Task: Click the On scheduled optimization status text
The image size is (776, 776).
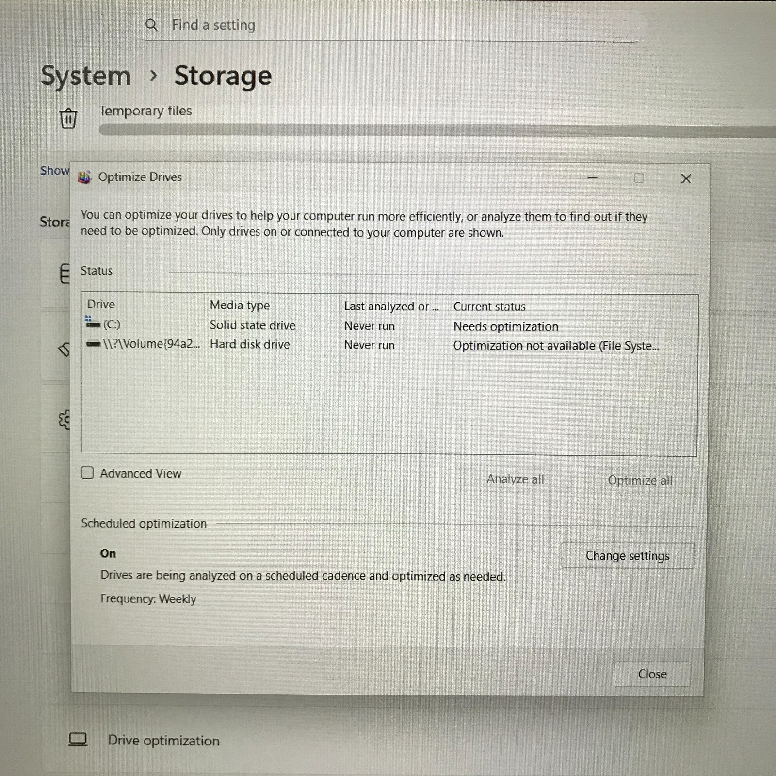Action: pyautogui.click(x=108, y=553)
